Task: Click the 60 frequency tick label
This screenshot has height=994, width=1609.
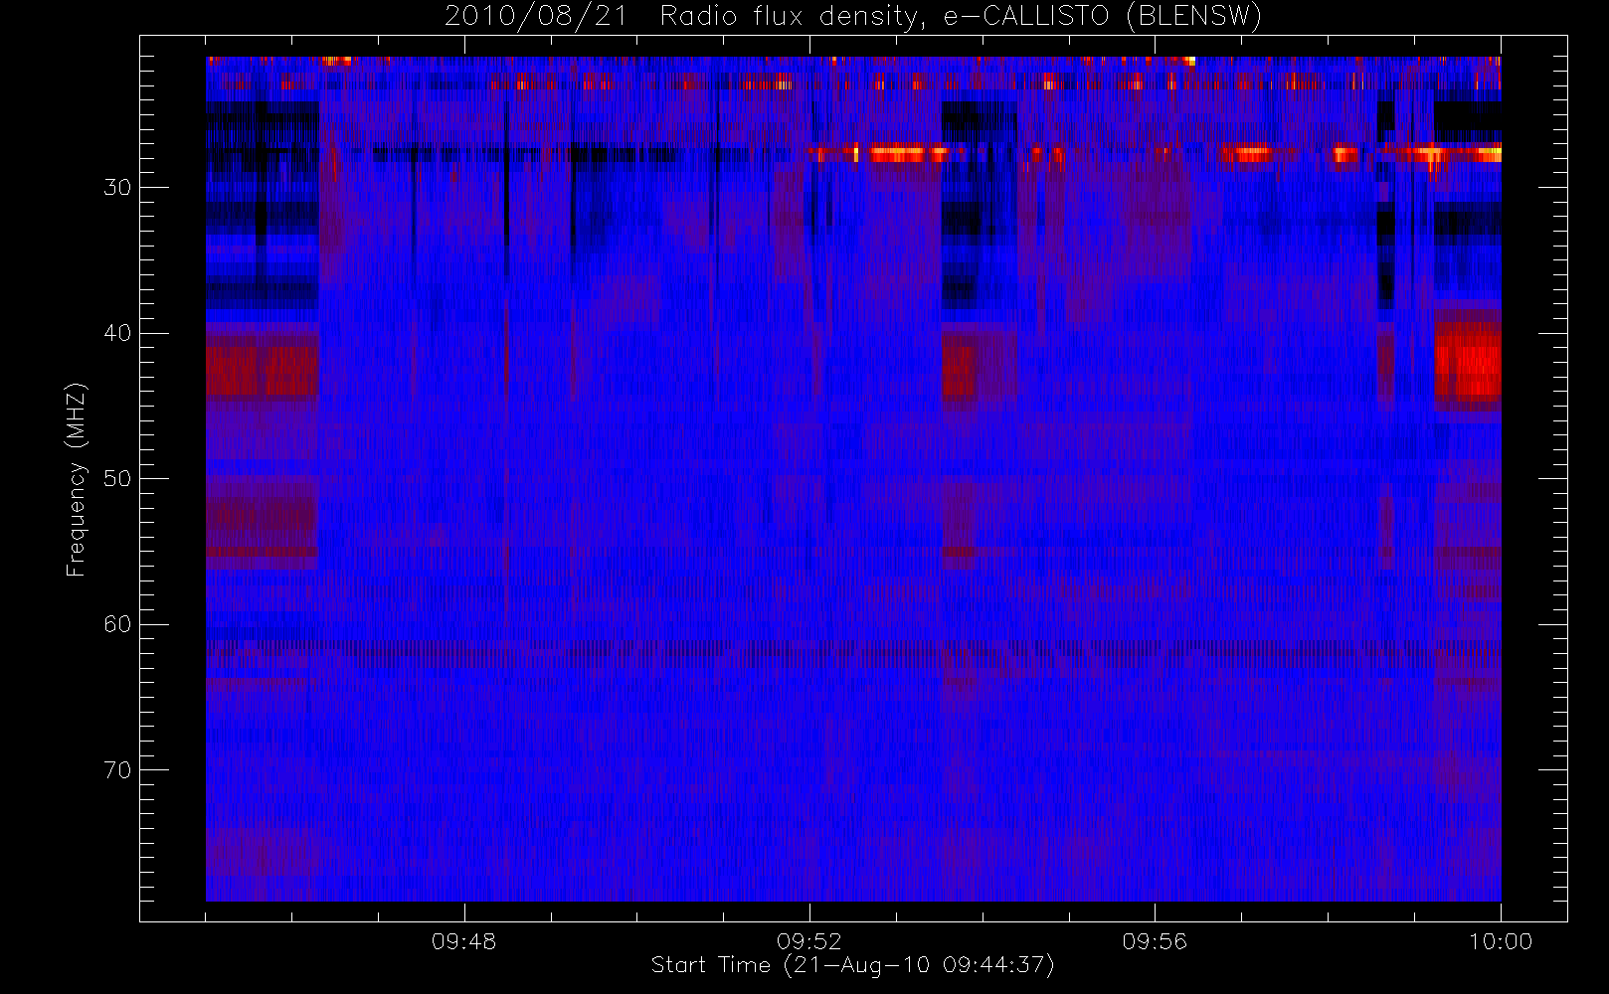Action: [x=117, y=624]
